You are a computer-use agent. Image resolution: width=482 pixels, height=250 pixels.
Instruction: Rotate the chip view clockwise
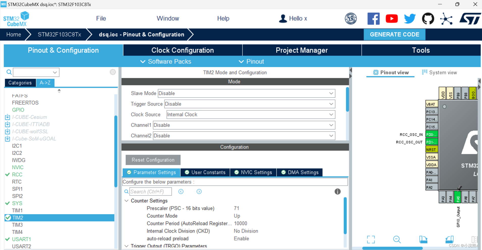click(423, 239)
